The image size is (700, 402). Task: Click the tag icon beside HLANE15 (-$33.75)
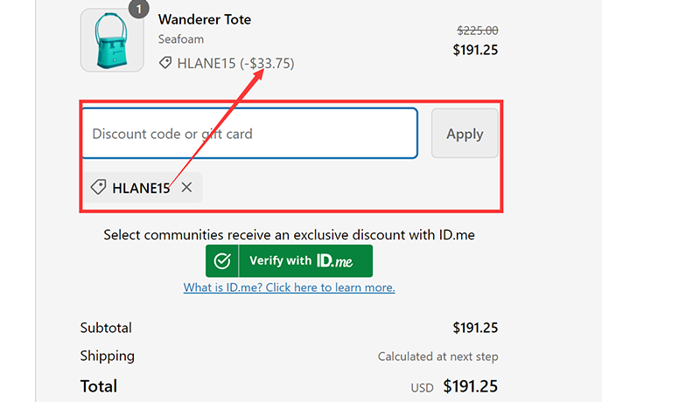tap(165, 63)
